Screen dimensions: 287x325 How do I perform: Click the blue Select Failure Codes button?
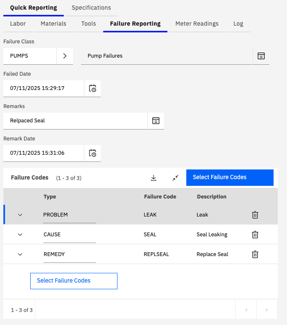230,177
